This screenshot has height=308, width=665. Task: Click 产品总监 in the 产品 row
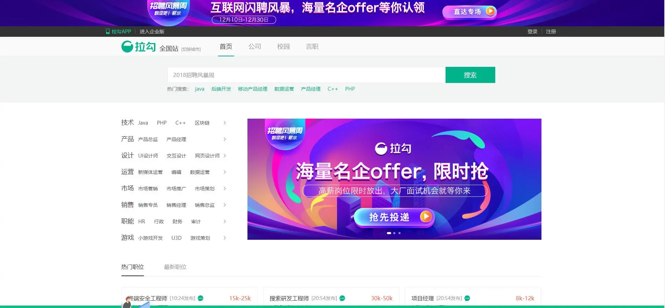pos(148,139)
